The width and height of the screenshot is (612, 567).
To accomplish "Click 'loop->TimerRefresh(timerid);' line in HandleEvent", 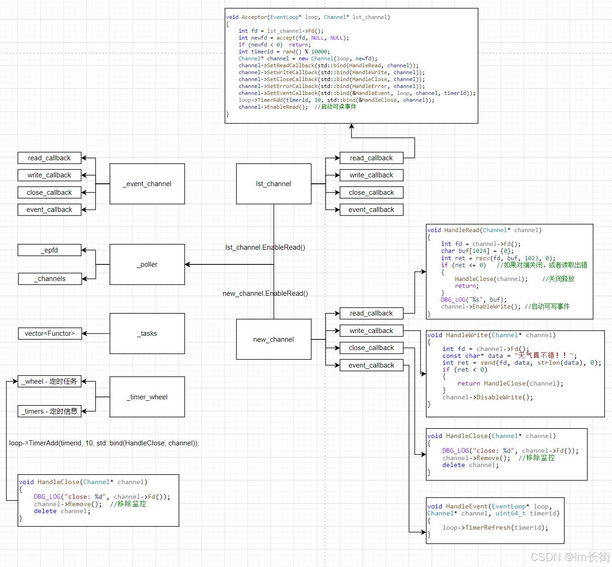I will pos(496,528).
